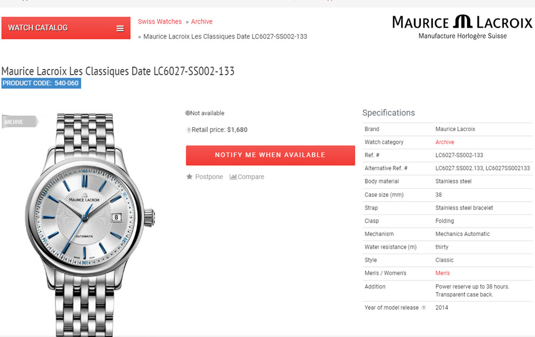
Task: Click the grey Not available status dot
Action: (x=188, y=113)
